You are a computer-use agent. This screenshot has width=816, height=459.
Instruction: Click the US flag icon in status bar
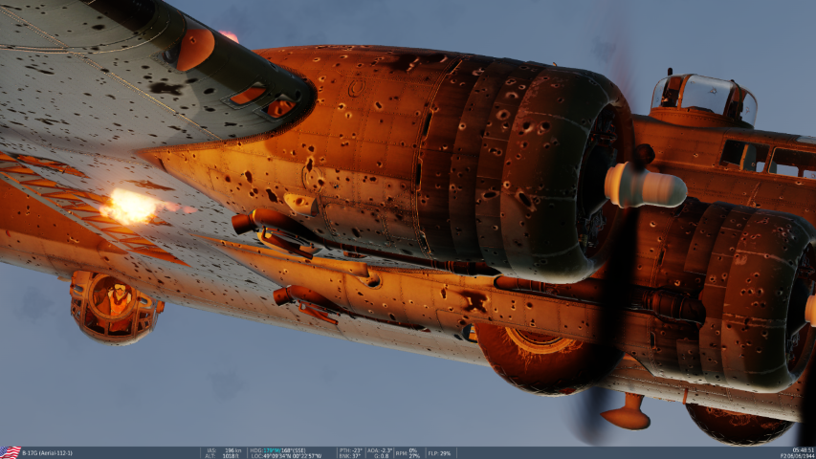[x=11, y=452]
